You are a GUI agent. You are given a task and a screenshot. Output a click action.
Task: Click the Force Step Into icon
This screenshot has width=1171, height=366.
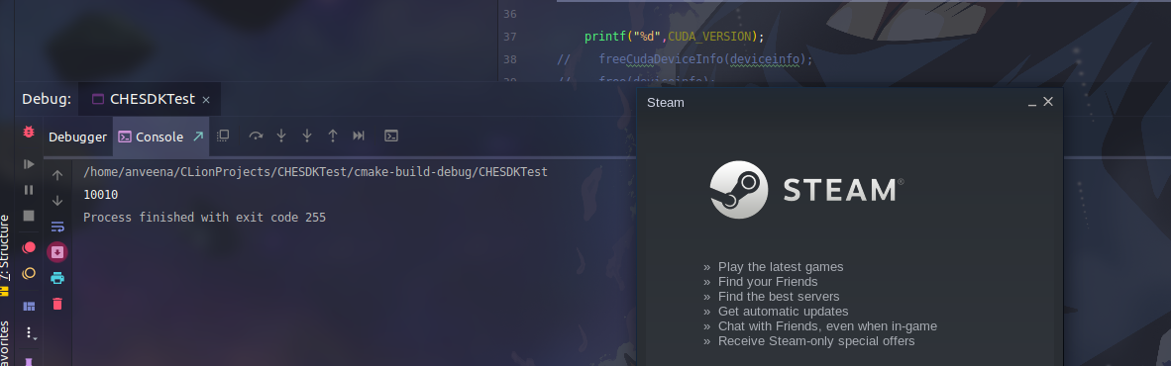pyautogui.click(x=307, y=136)
